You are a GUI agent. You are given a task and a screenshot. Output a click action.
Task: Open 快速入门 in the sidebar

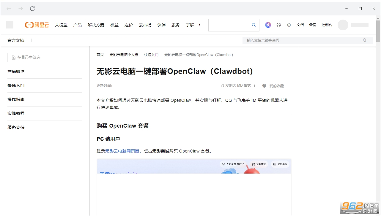[16, 85]
